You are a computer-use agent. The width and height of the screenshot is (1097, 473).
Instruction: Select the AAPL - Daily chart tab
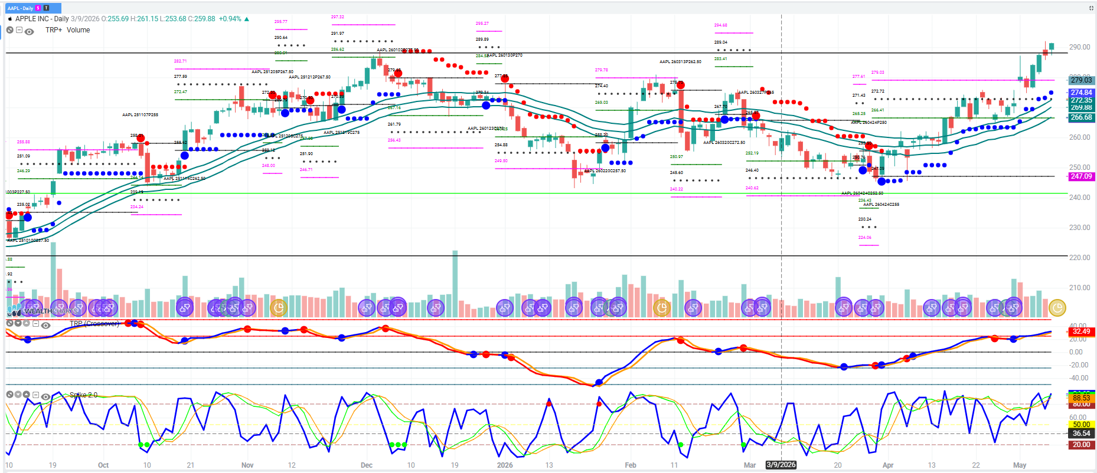tap(20, 8)
